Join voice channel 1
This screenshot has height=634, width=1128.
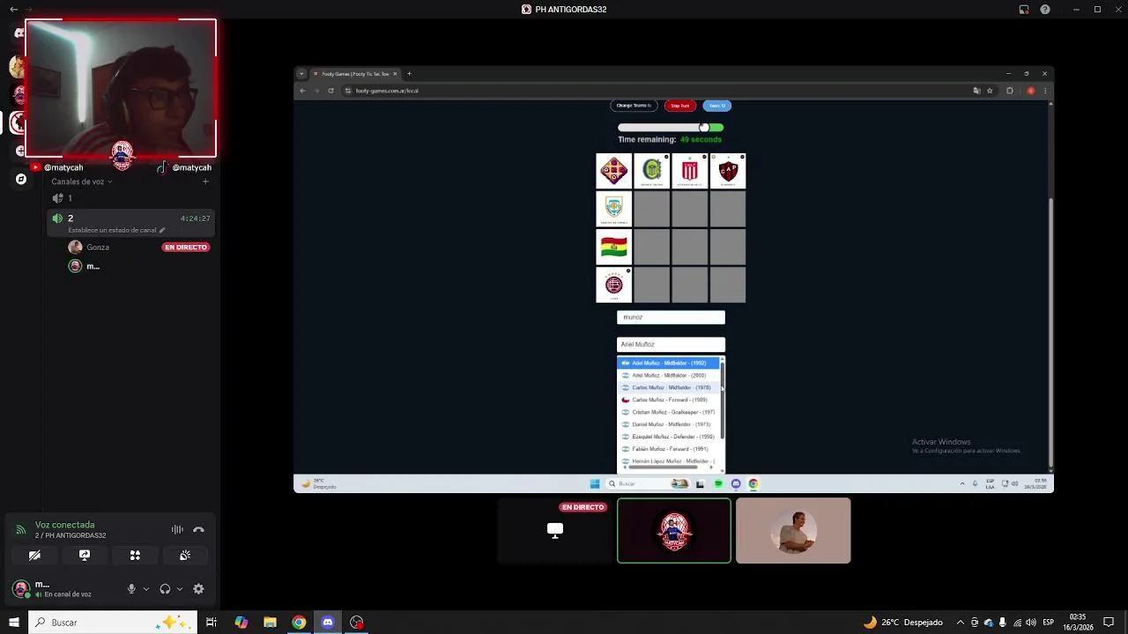[x=132, y=198]
